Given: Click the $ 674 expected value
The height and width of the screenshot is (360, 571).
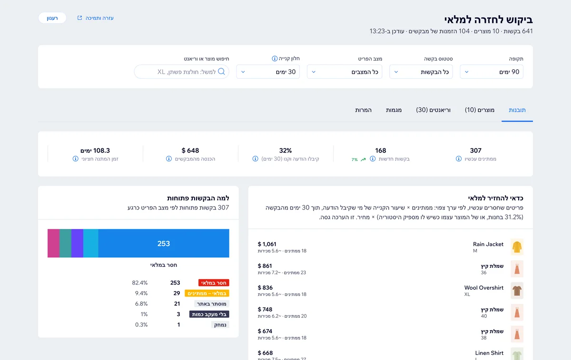Looking at the screenshot, I should click(265, 332).
